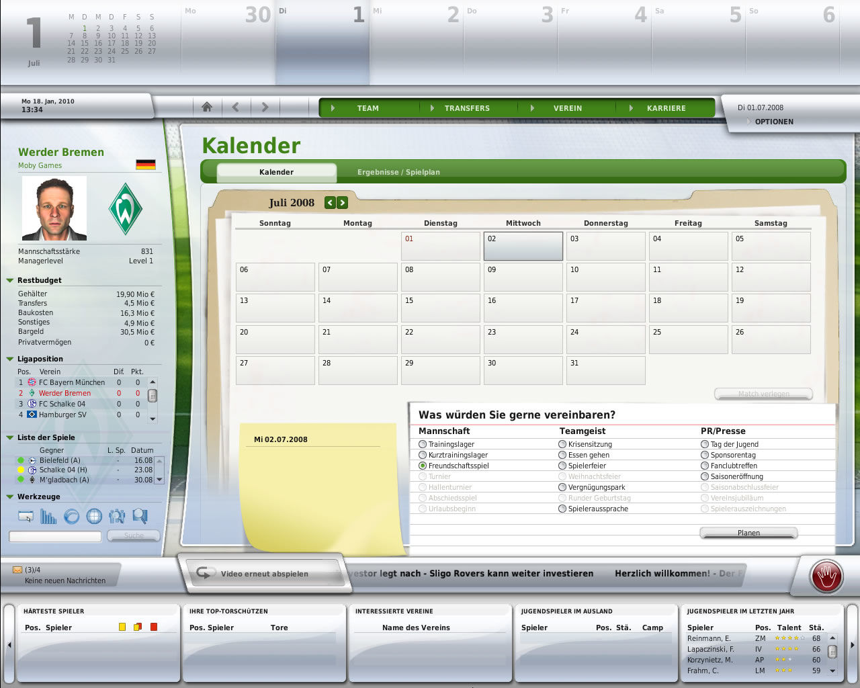This screenshot has height=688, width=860.
Task: Expand the Liste der Spiele section
Action: (9, 437)
